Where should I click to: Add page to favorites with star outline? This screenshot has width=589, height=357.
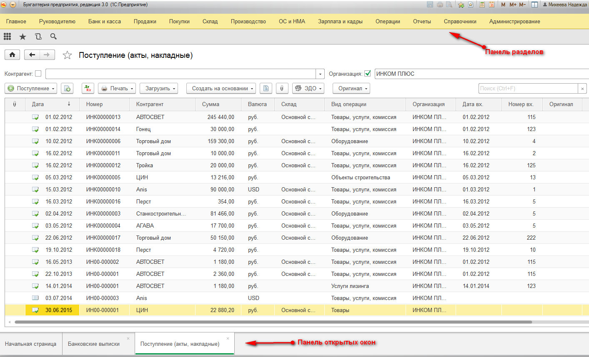click(67, 55)
